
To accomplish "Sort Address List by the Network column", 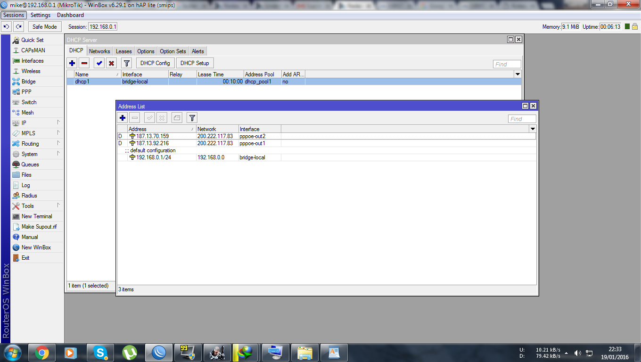I will click(217, 129).
